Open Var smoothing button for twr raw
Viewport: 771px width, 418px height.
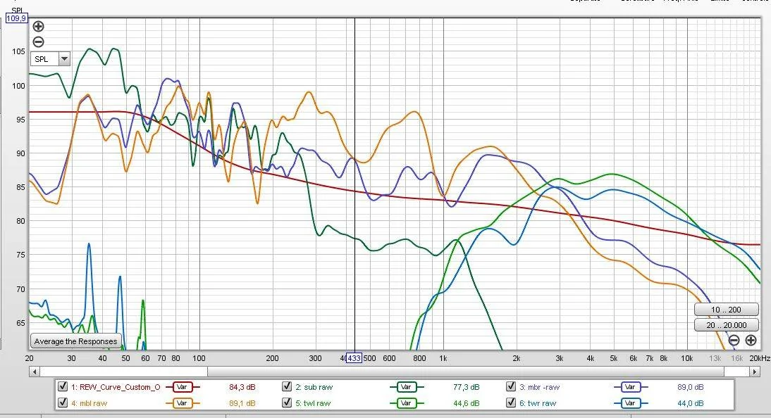click(x=630, y=403)
